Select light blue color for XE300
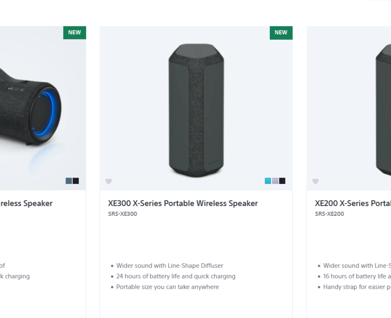The image size is (391, 318). pyautogui.click(x=268, y=181)
